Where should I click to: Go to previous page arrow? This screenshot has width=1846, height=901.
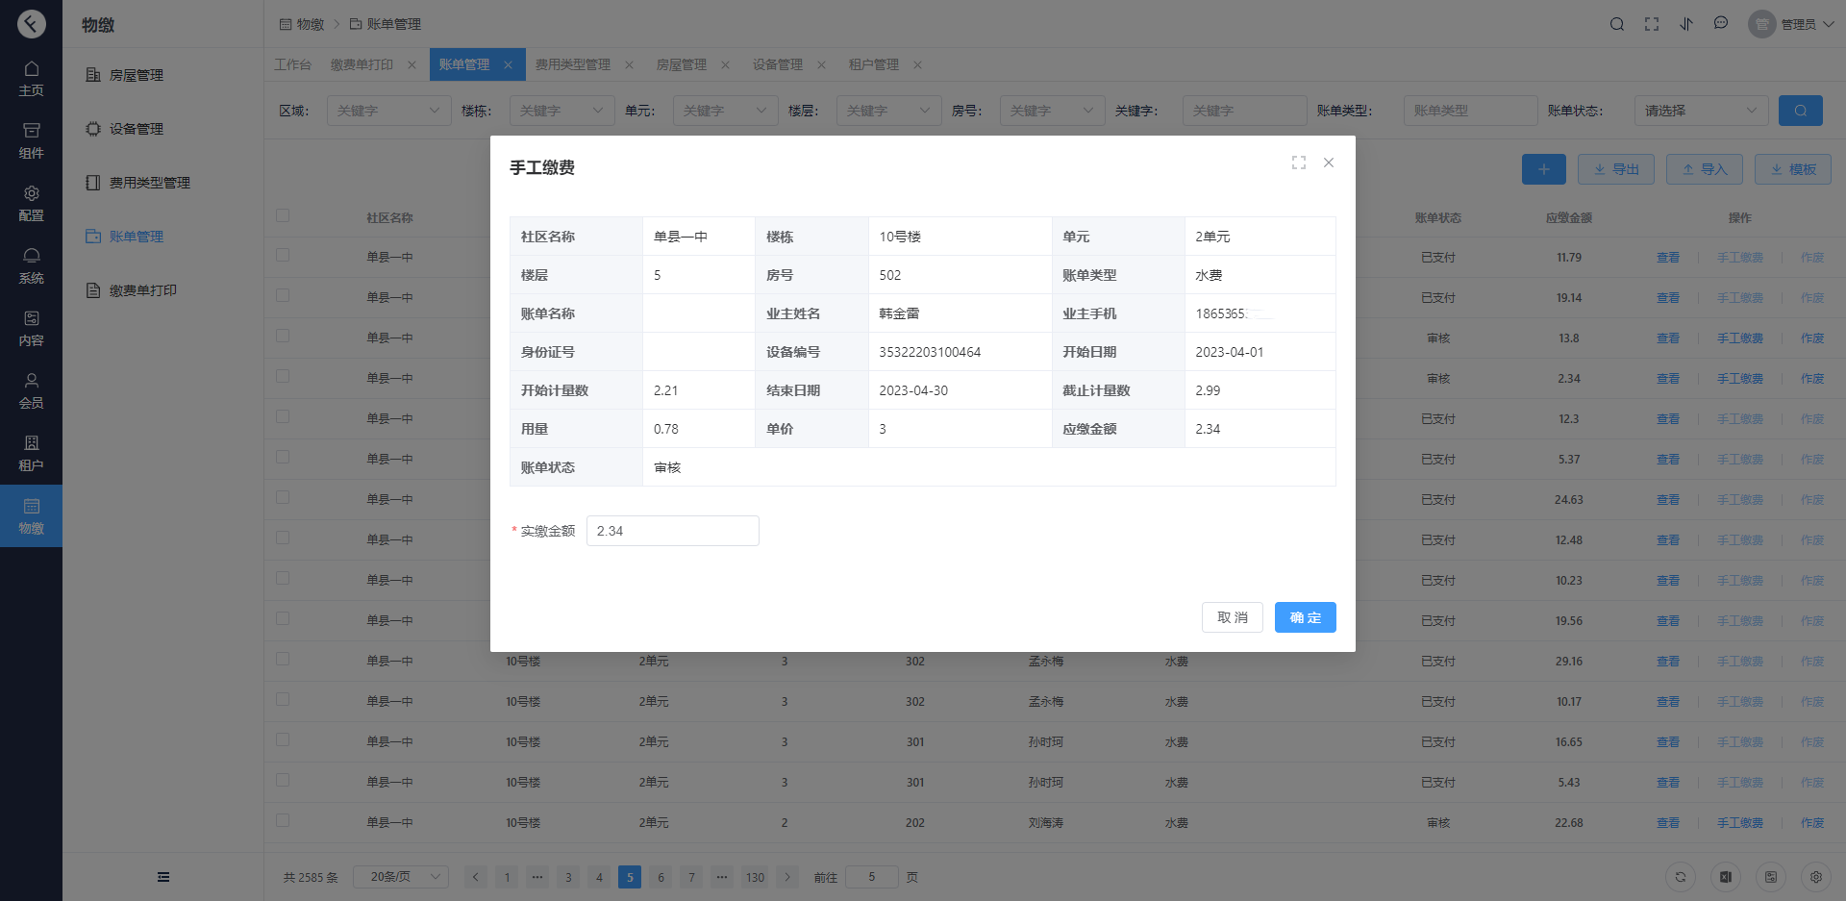pos(475,877)
